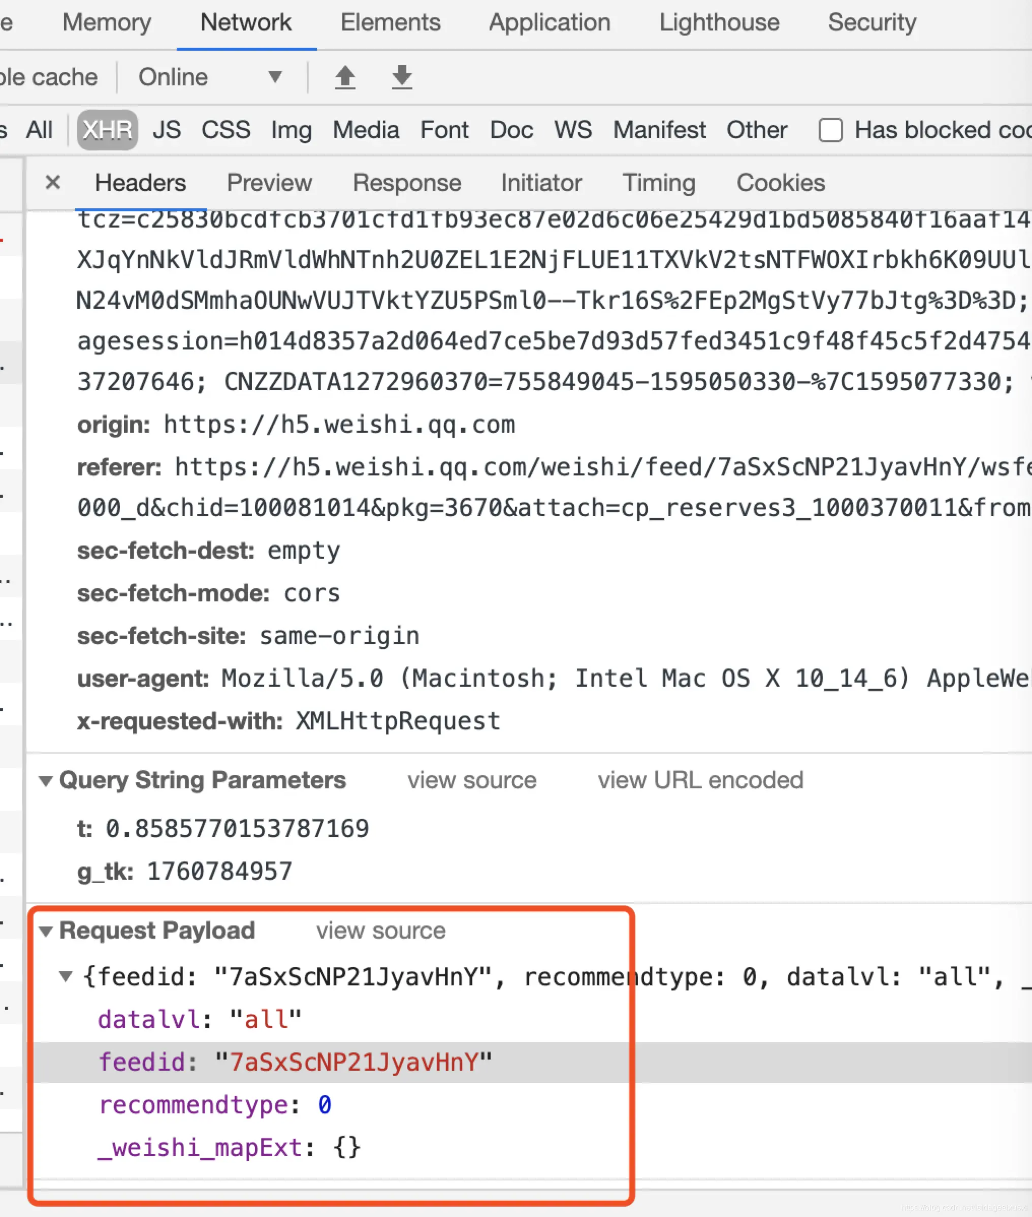Collapse the Request Payload section
Image resolution: width=1032 pixels, height=1217 pixels.
pos(46,932)
